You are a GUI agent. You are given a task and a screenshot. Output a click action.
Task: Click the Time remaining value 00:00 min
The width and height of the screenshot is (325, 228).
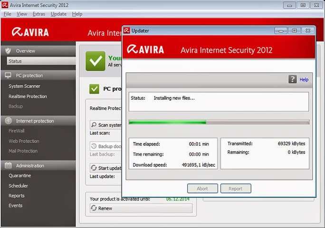pyautogui.click(x=199, y=154)
